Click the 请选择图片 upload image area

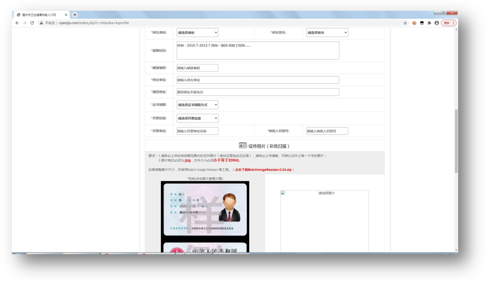point(325,219)
